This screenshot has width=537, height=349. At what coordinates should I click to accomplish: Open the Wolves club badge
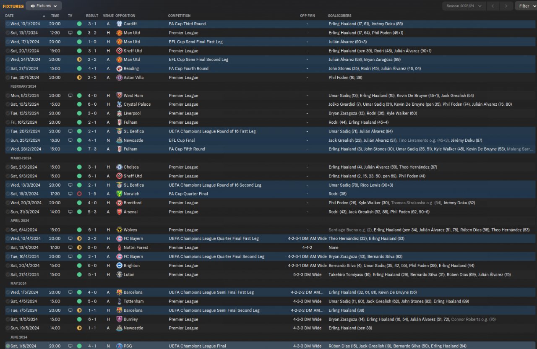coord(119,230)
